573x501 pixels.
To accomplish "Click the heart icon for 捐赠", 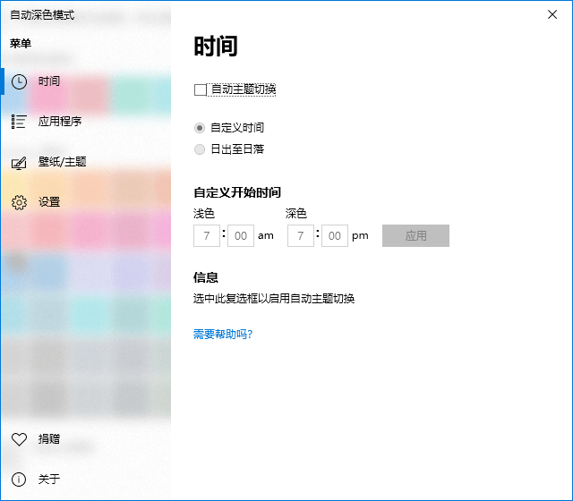I will [x=19, y=439].
